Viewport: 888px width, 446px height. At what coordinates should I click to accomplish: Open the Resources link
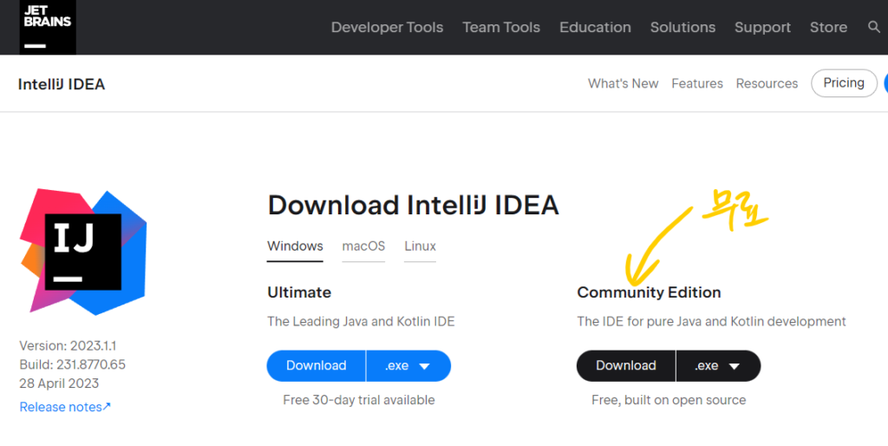(x=767, y=83)
